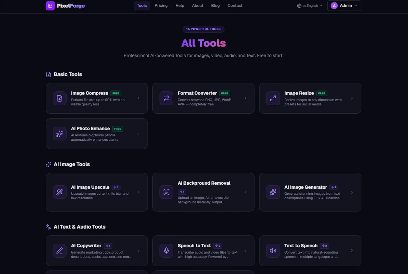408x274 pixels.
Task: Click the AI Image Upscale credit badge
Action: click(x=116, y=187)
